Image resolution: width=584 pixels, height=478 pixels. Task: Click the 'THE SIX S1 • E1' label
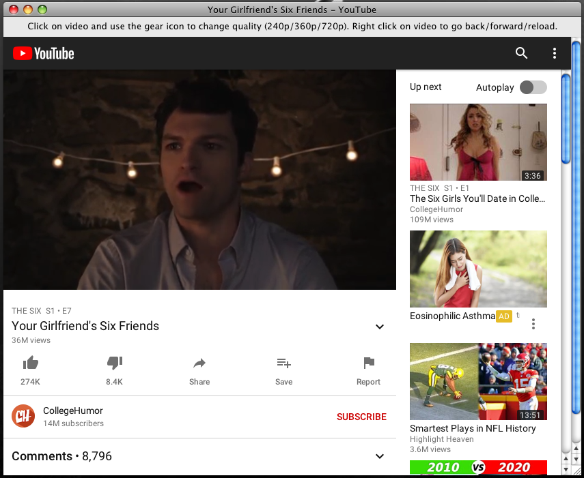point(439,188)
